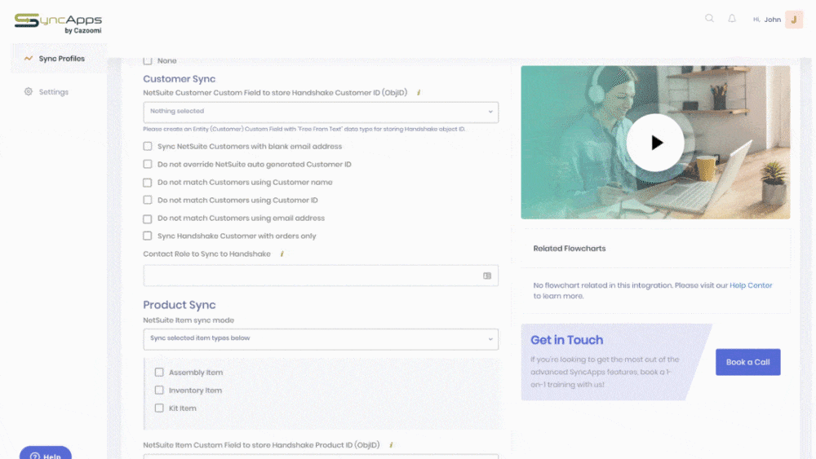This screenshot has height=459, width=816.
Task: Click the Get in Touch heading
Action: click(567, 340)
